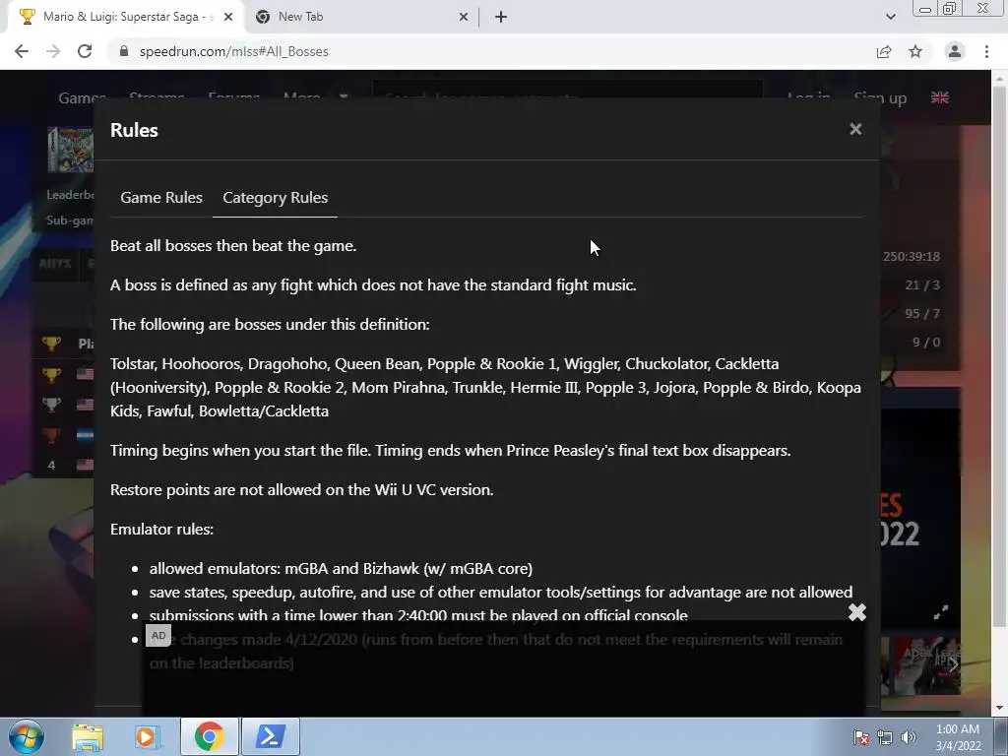The height and width of the screenshot is (756, 1008).
Task: Launch Windows Media Player from taskbar
Action: pos(146,736)
